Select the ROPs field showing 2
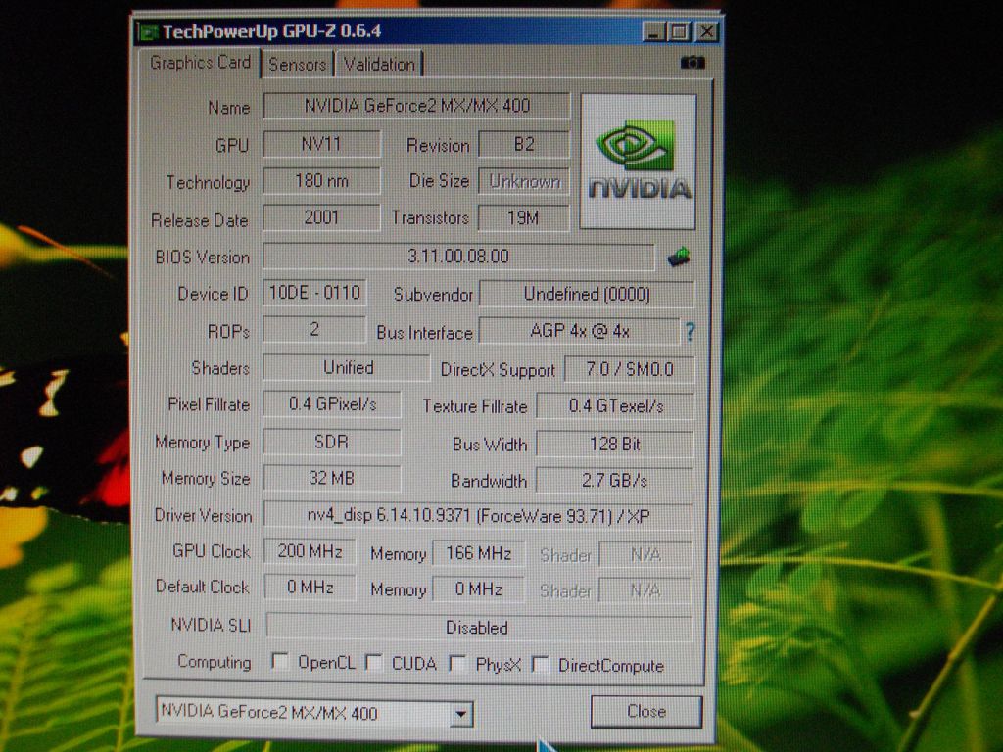The height and width of the screenshot is (752, 1003). (x=314, y=329)
